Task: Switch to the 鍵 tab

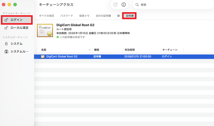Action: (118, 15)
